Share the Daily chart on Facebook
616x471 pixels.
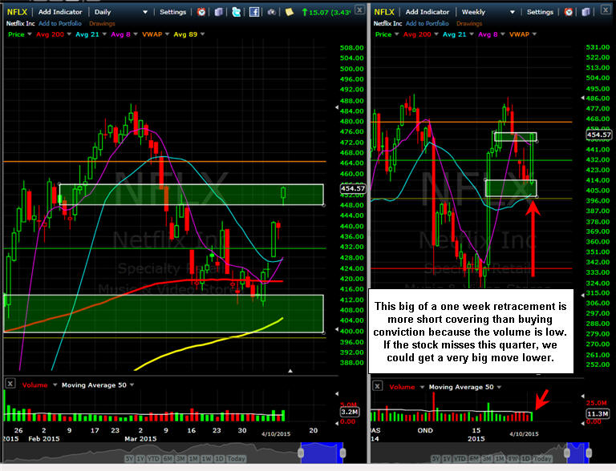(x=254, y=12)
